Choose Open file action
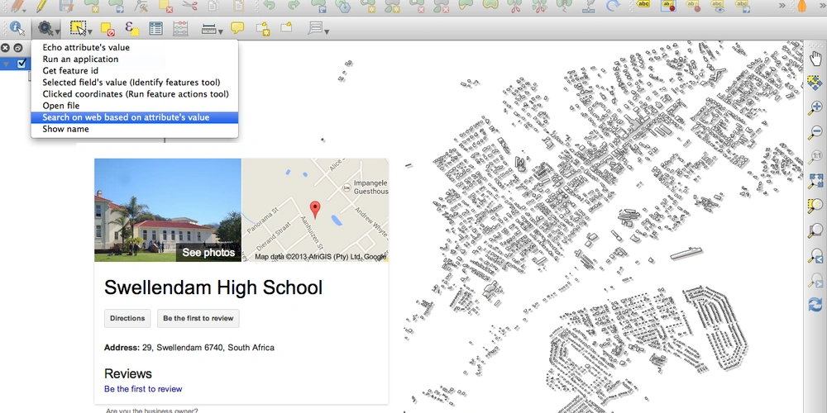Image resolution: width=827 pixels, height=413 pixels. click(135, 106)
